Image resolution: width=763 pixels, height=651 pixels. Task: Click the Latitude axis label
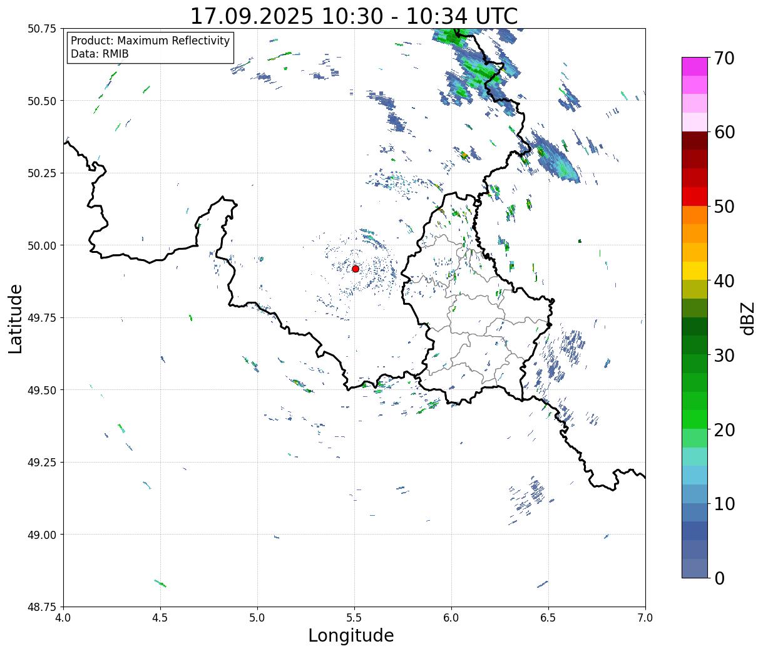(x=16, y=319)
